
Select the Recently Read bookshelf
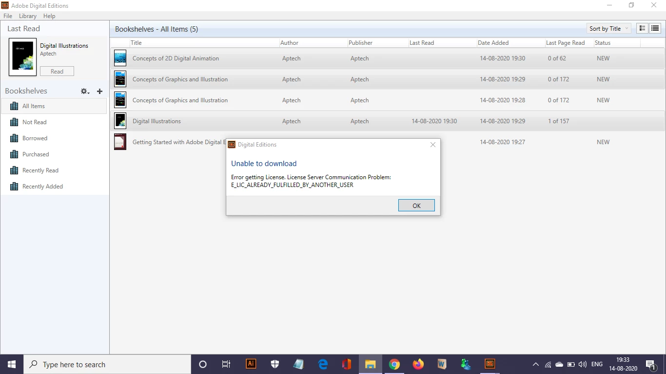pyautogui.click(x=54, y=170)
